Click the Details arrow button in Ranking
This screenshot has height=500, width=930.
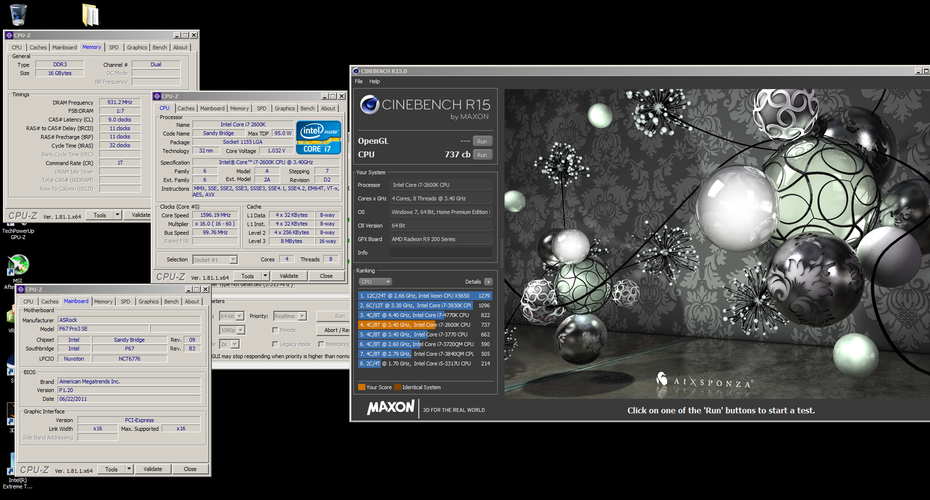pyautogui.click(x=489, y=282)
